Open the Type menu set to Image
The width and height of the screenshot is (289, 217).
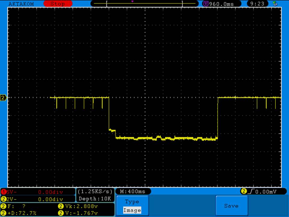[x=132, y=206]
